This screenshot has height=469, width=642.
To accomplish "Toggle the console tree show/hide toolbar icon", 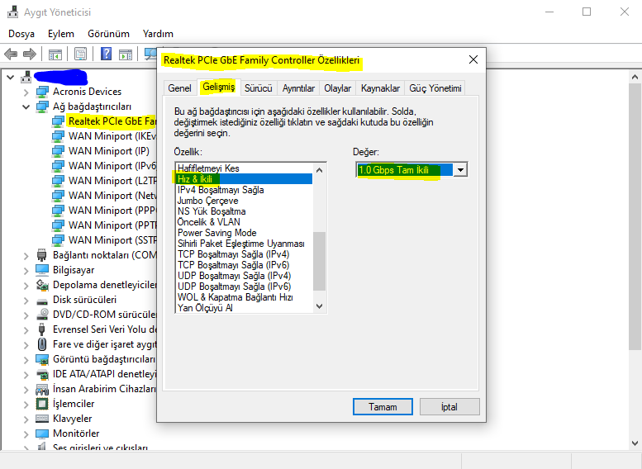I will click(x=55, y=54).
